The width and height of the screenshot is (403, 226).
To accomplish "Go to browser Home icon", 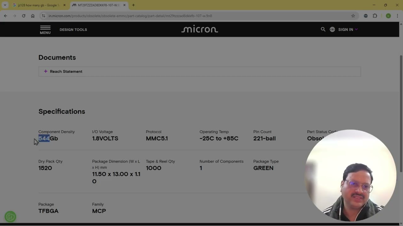I will (x=33, y=16).
